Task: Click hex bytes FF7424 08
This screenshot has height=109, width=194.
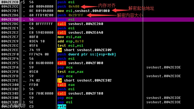Action: (39, 54)
